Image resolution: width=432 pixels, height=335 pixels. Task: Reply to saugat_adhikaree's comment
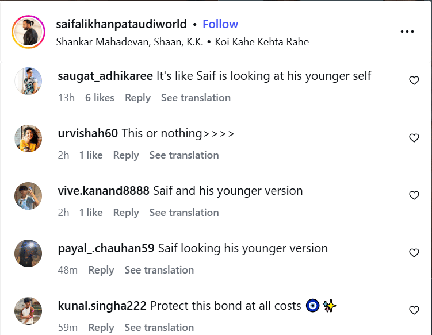[137, 98]
